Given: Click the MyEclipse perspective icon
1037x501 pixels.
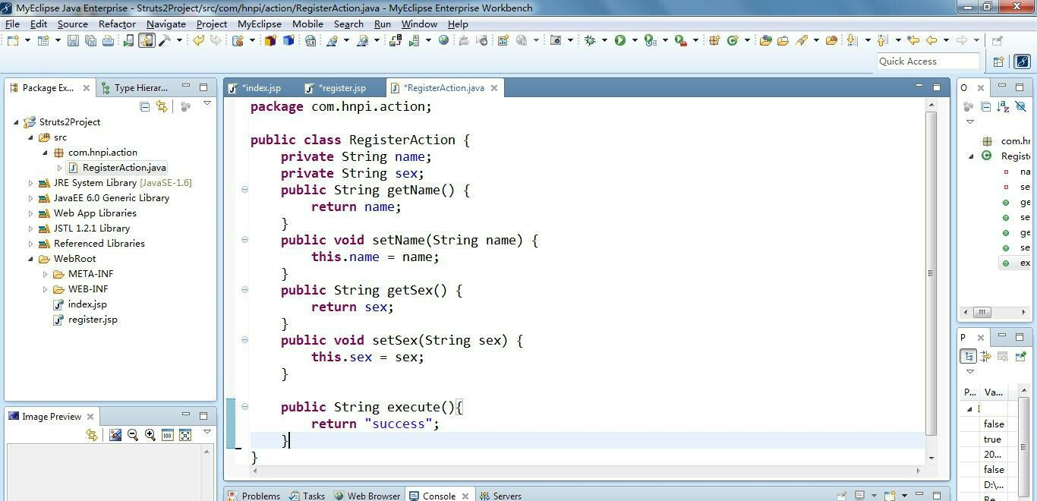Looking at the screenshot, I should click(x=1023, y=61).
